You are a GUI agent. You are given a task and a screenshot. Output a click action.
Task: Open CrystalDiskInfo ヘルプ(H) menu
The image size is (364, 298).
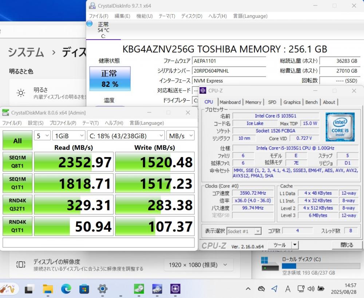[218, 16]
